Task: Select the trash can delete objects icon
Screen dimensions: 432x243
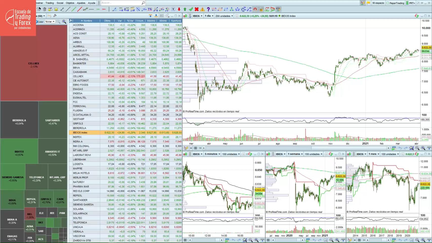Action: [45, 9]
